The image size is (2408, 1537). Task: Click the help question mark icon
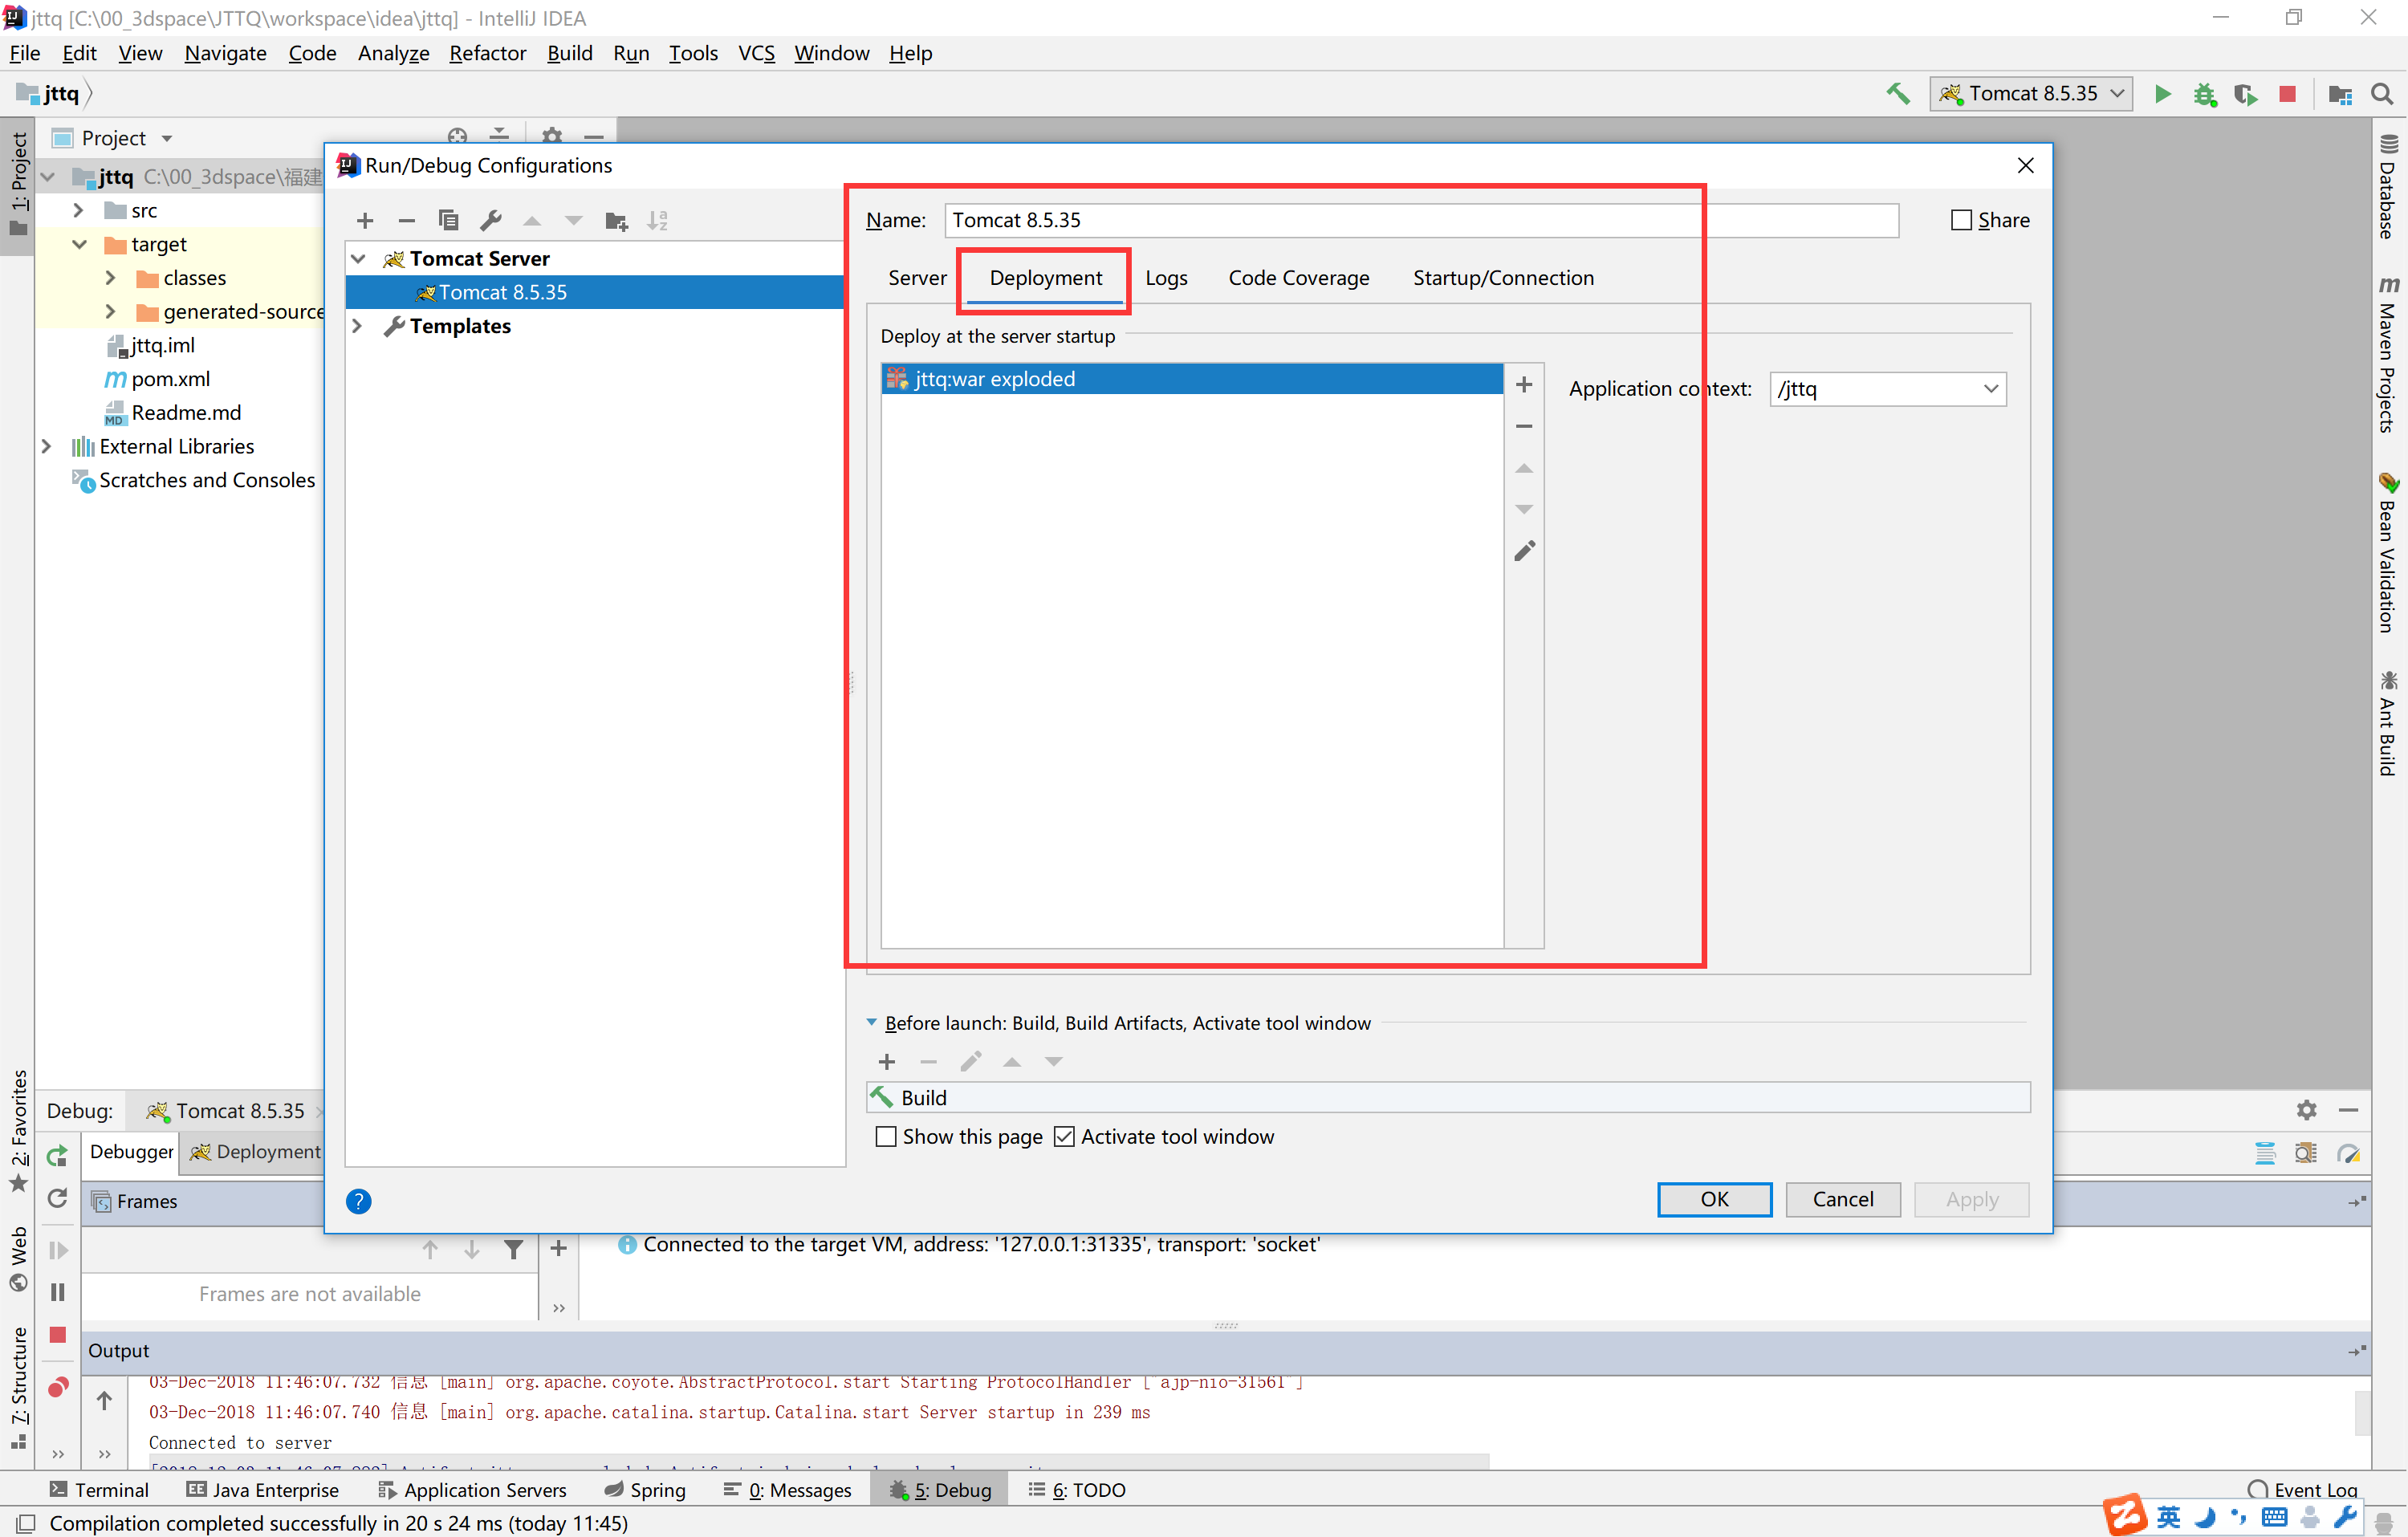pos(358,1201)
